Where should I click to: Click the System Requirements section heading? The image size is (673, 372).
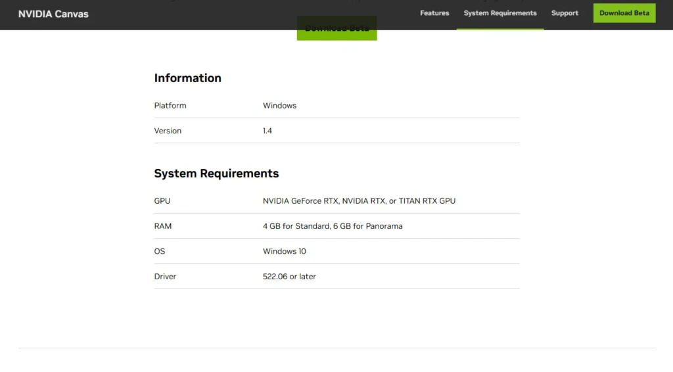216,174
